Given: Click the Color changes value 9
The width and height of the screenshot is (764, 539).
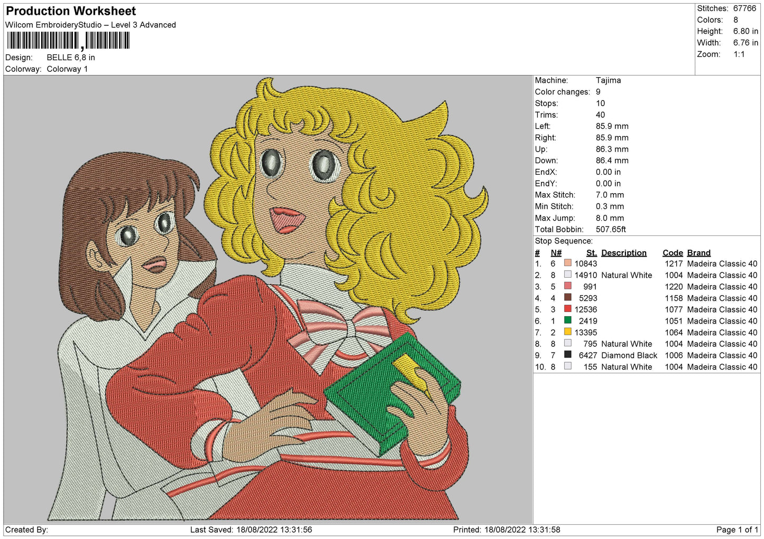Looking at the screenshot, I should pyautogui.click(x=598, y=92).
